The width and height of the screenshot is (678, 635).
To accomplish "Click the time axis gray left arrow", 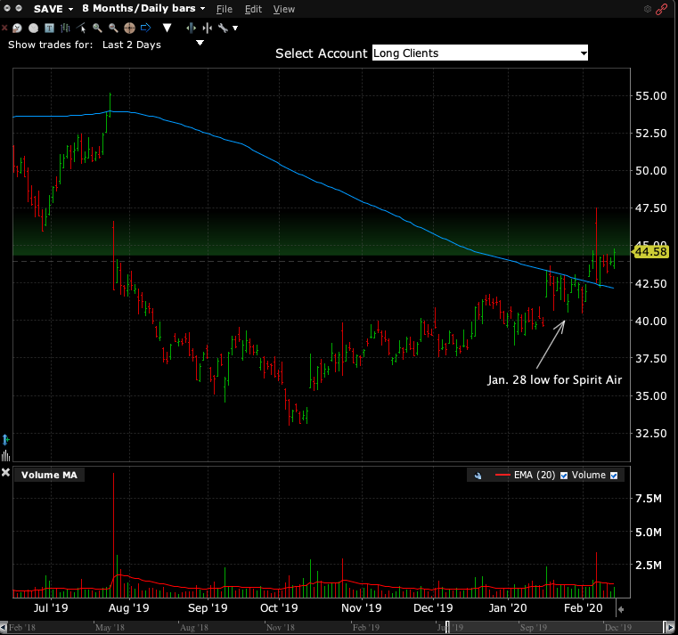I will [x=621, y=609].
